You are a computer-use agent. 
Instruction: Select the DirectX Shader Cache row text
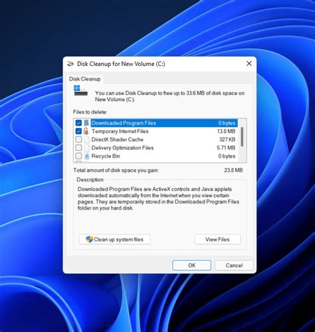tap(118, 140)
